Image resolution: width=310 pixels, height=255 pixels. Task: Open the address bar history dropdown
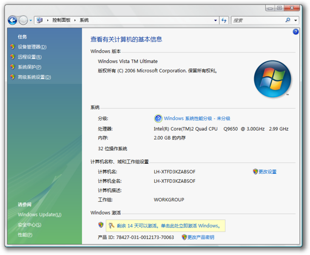(x=216, y=20)
